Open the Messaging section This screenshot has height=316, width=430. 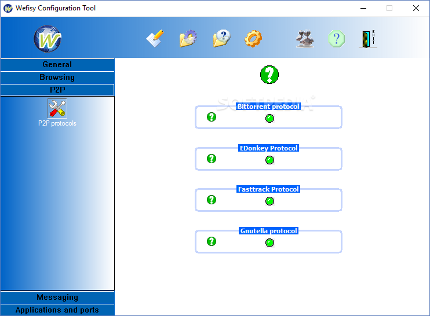click(57, 297)
